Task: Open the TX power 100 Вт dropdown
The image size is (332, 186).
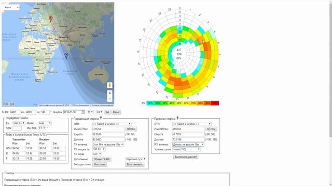Action: tap(99, 149)
